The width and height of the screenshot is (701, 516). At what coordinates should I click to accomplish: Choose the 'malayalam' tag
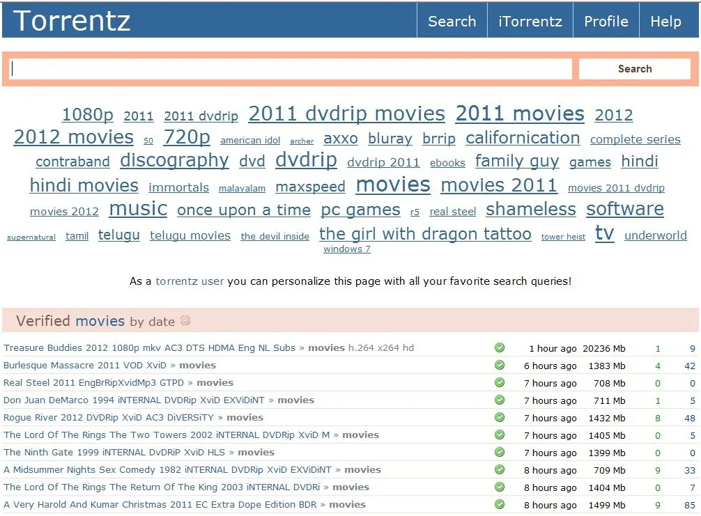click(242, 189)
